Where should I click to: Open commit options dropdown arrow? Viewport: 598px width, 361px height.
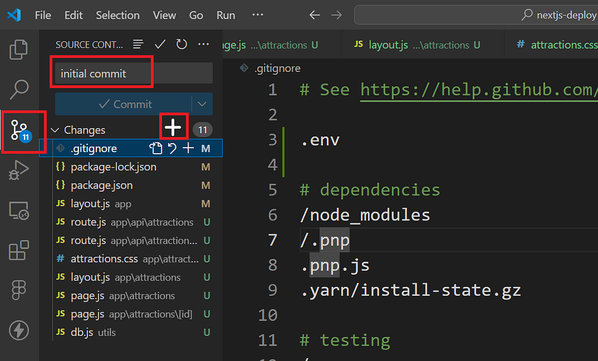pos(201,104)
